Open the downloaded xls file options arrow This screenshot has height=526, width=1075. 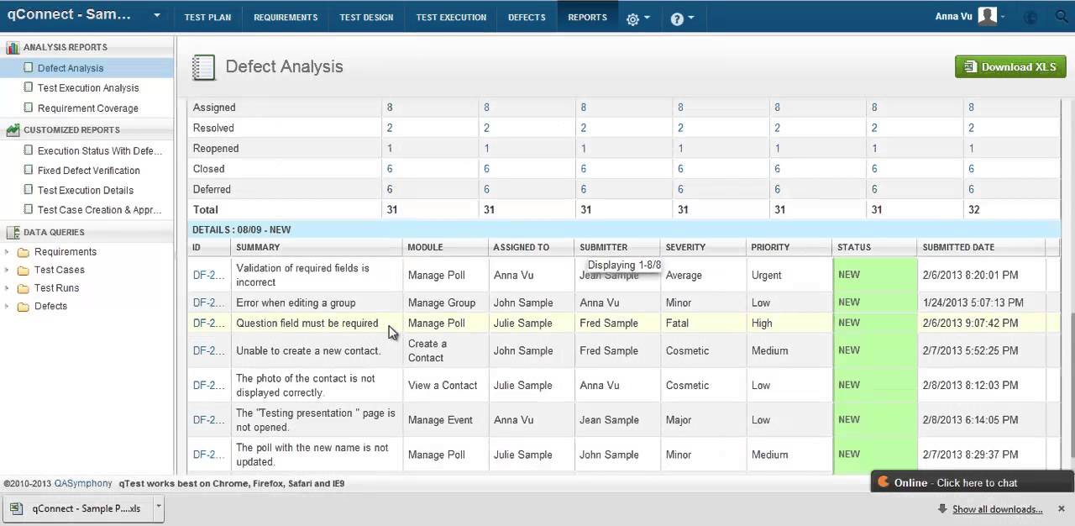158,508
